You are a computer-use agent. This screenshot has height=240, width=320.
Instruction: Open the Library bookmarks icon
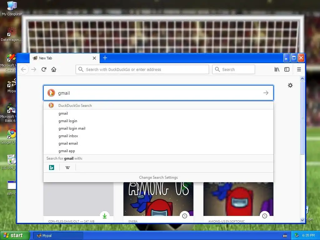point(277,69)
